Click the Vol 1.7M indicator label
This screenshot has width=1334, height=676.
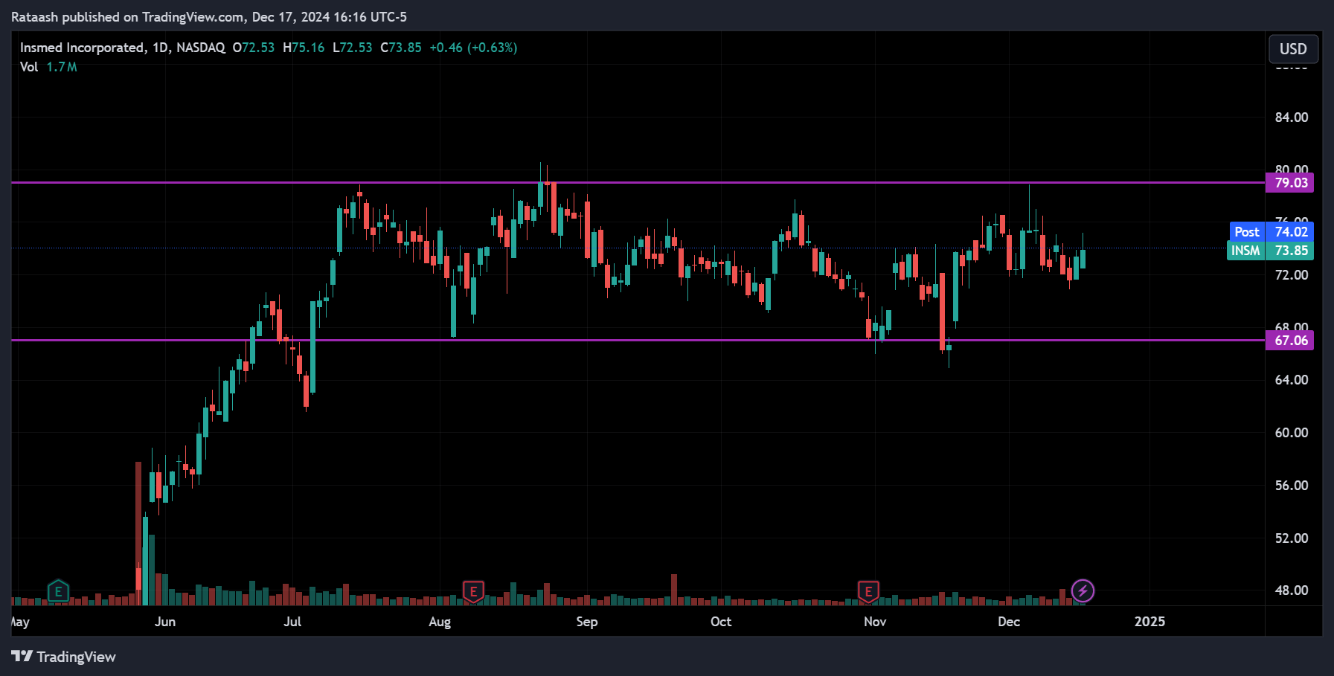48,67
